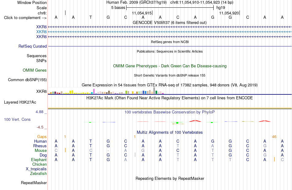The width and height of the screenshot is (292, 190).
Task: Click the 100 Vert. Cons label
Action: point(17,119)
